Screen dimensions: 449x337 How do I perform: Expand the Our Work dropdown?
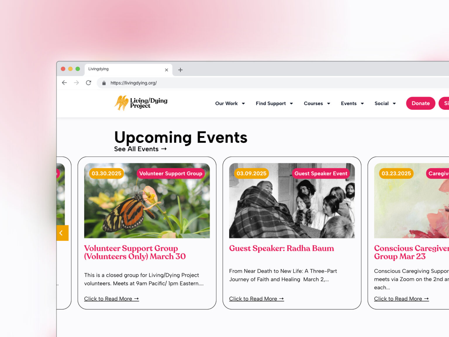[x=230, y=104]
